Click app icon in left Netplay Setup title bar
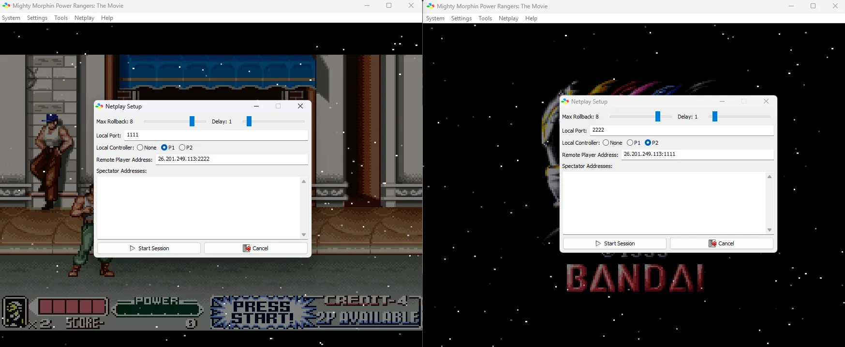Image resolution: width=845 pixels, height=347 pixels. 100,106
